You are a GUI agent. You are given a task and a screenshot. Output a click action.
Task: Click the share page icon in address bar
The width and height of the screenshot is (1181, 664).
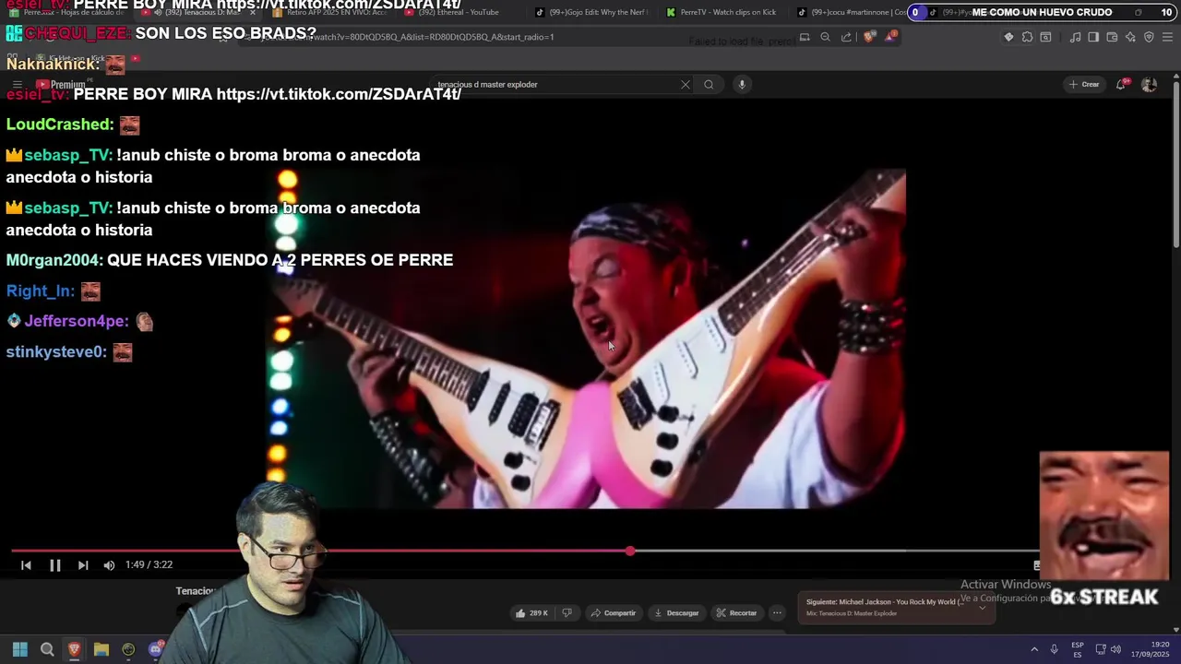click(846, 37)
